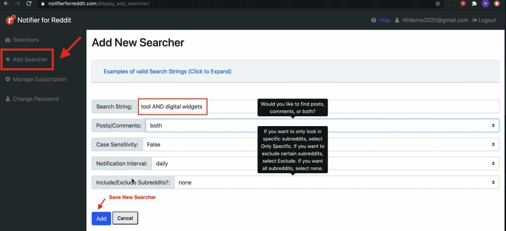506x231 pixels.
Task: Click the Add New Searcher heading
Action: click(138, 43)
